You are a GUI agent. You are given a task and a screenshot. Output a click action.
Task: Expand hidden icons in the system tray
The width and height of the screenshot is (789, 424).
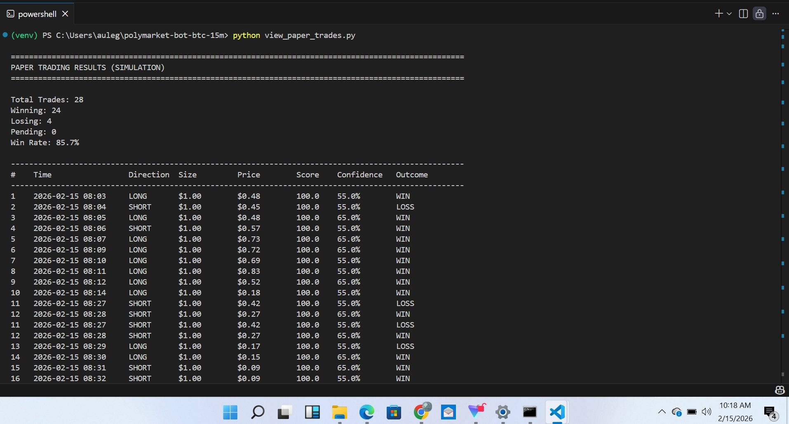(661, 412)
